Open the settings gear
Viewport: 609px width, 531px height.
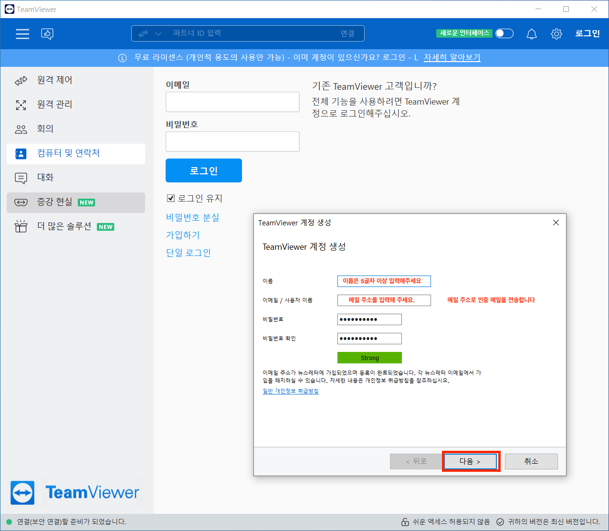[x=556, y=33]
